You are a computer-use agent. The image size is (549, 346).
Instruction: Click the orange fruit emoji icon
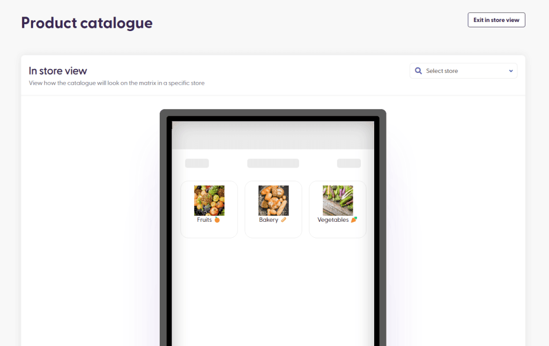pos(217,220)
